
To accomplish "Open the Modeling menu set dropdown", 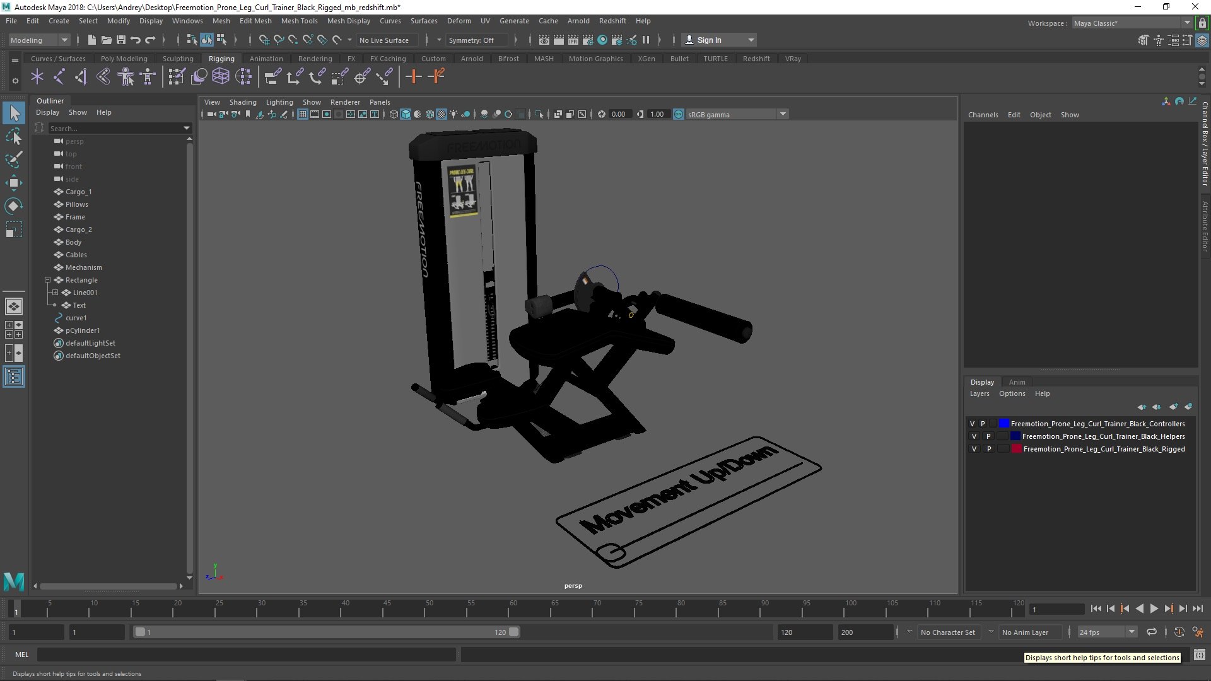I will pyautogui.click(x=39, y=40).
